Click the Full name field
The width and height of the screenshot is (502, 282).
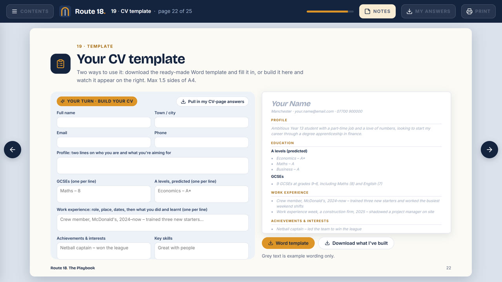104,122
